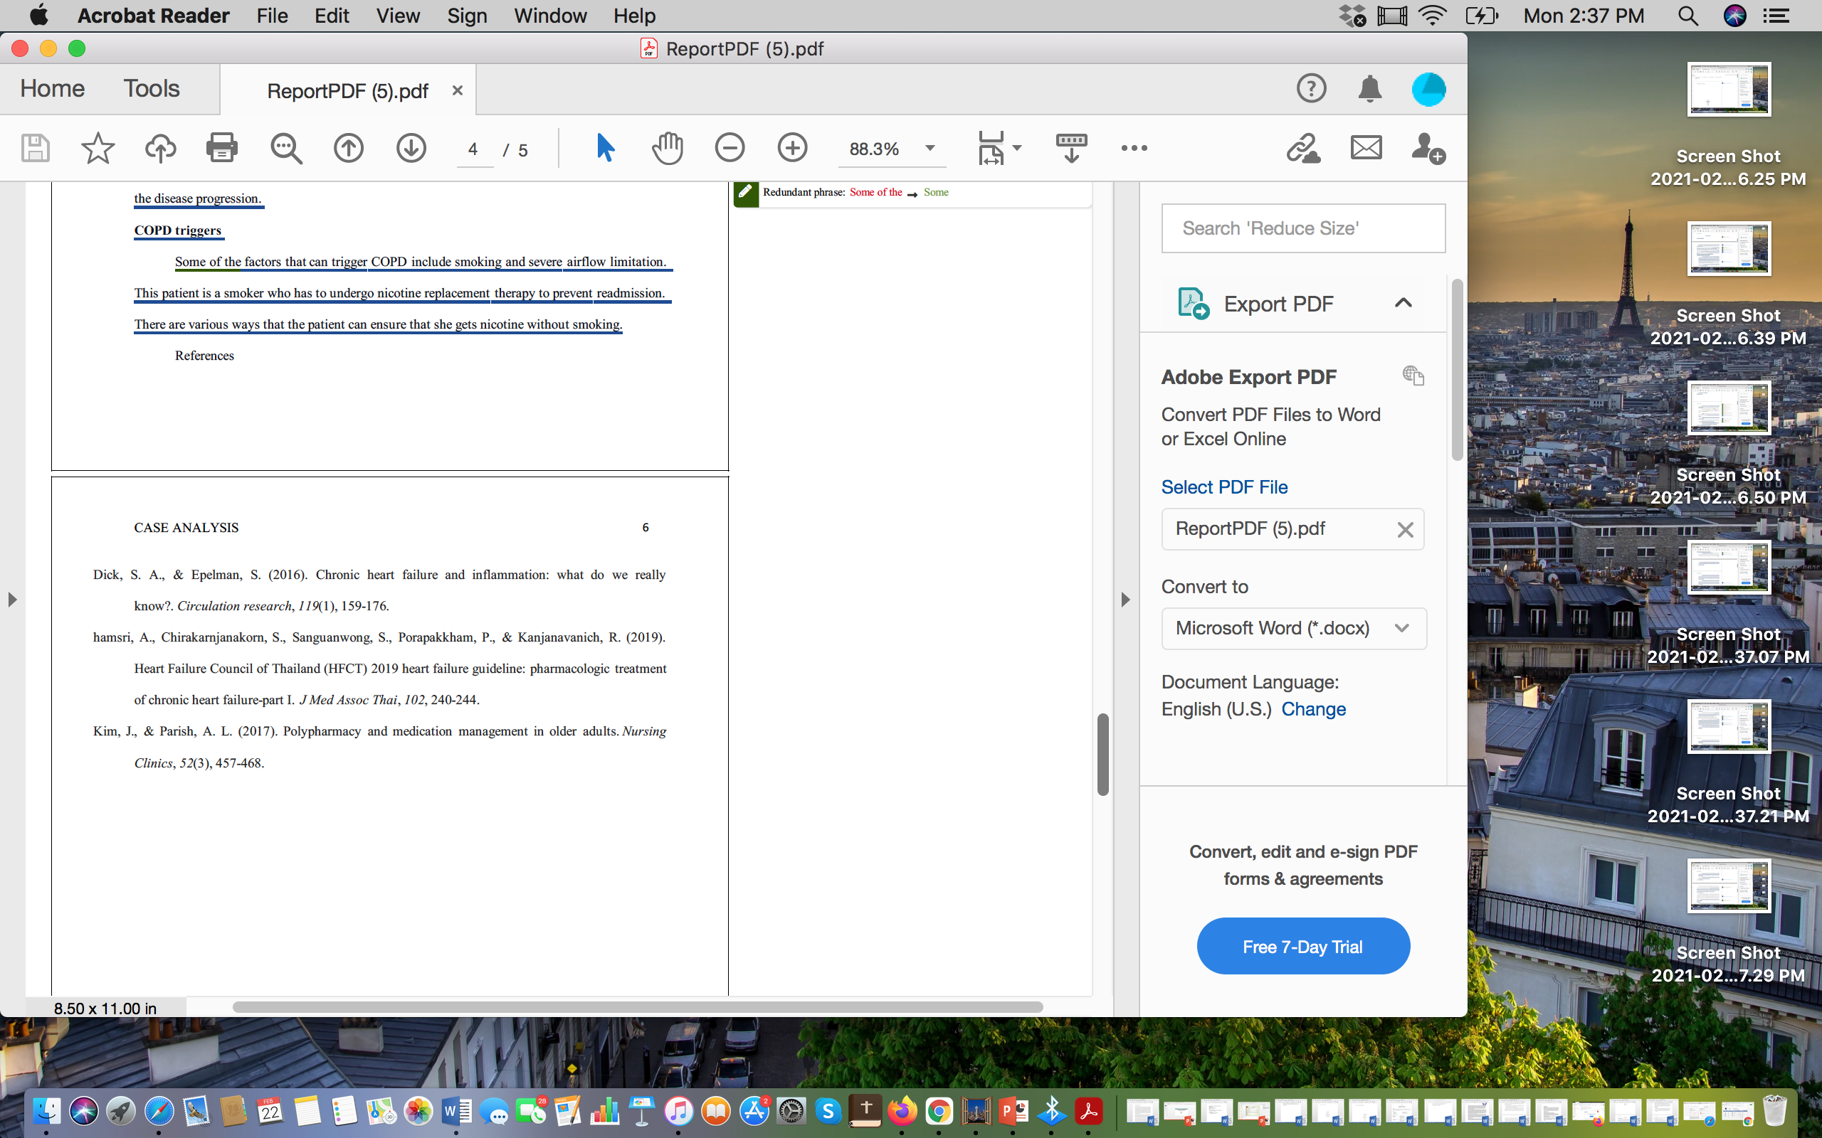1822x1138 pixels.
Task: Switch to the Home tab
Action: tap(53, 89)
